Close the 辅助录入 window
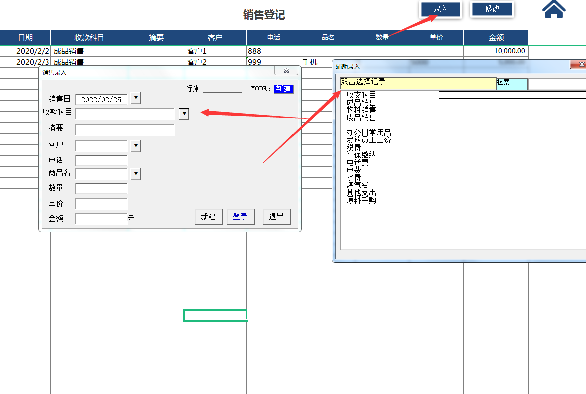Viewport: 586px width, 394px height. pos(579,64)
